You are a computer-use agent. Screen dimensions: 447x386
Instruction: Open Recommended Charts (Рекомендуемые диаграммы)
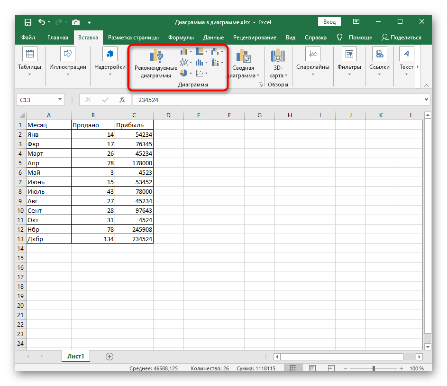point(155,64)
